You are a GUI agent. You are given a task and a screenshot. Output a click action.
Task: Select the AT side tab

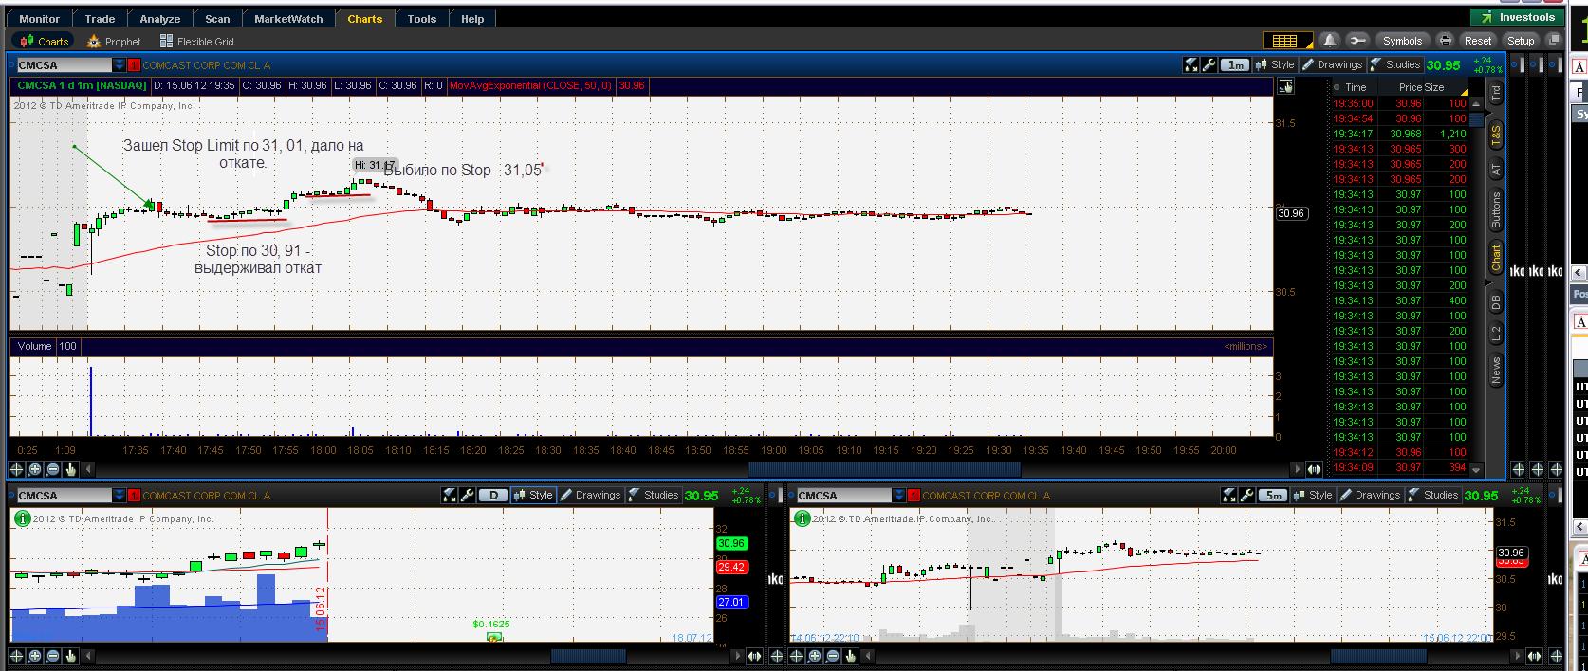(x=1496, y=171)
